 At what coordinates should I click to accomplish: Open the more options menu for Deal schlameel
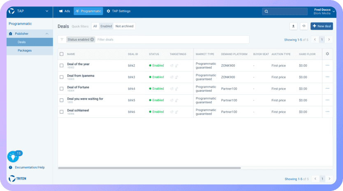tap(327, 111)
